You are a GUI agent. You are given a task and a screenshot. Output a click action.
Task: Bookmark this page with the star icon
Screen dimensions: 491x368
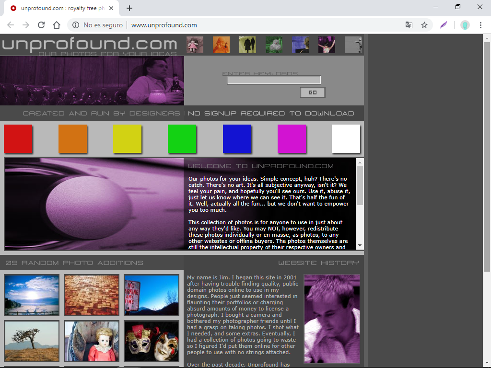424,25
